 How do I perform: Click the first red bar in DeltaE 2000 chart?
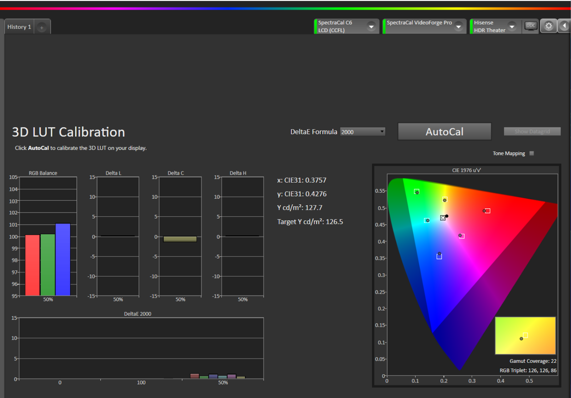tap(194, 376)
